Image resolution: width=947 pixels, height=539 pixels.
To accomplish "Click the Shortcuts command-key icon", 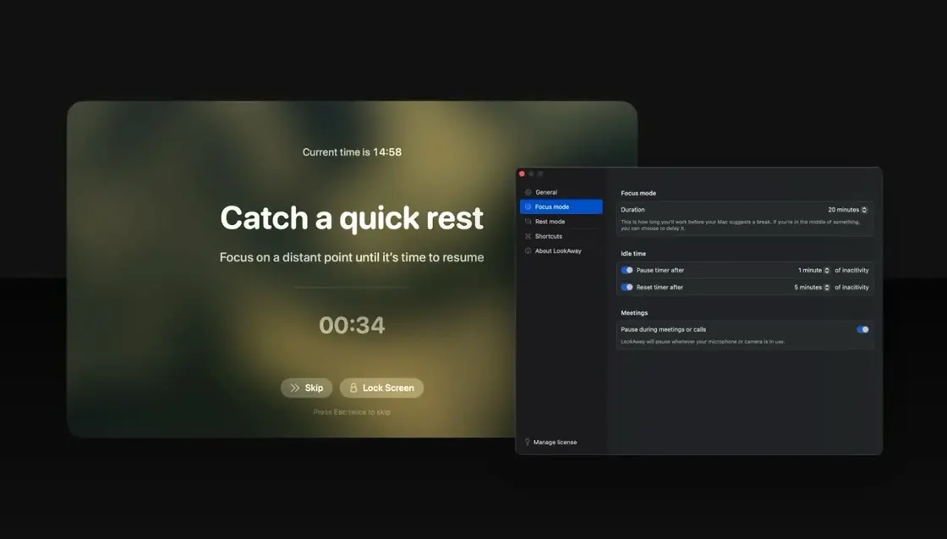I will click(x=528, y=236).
